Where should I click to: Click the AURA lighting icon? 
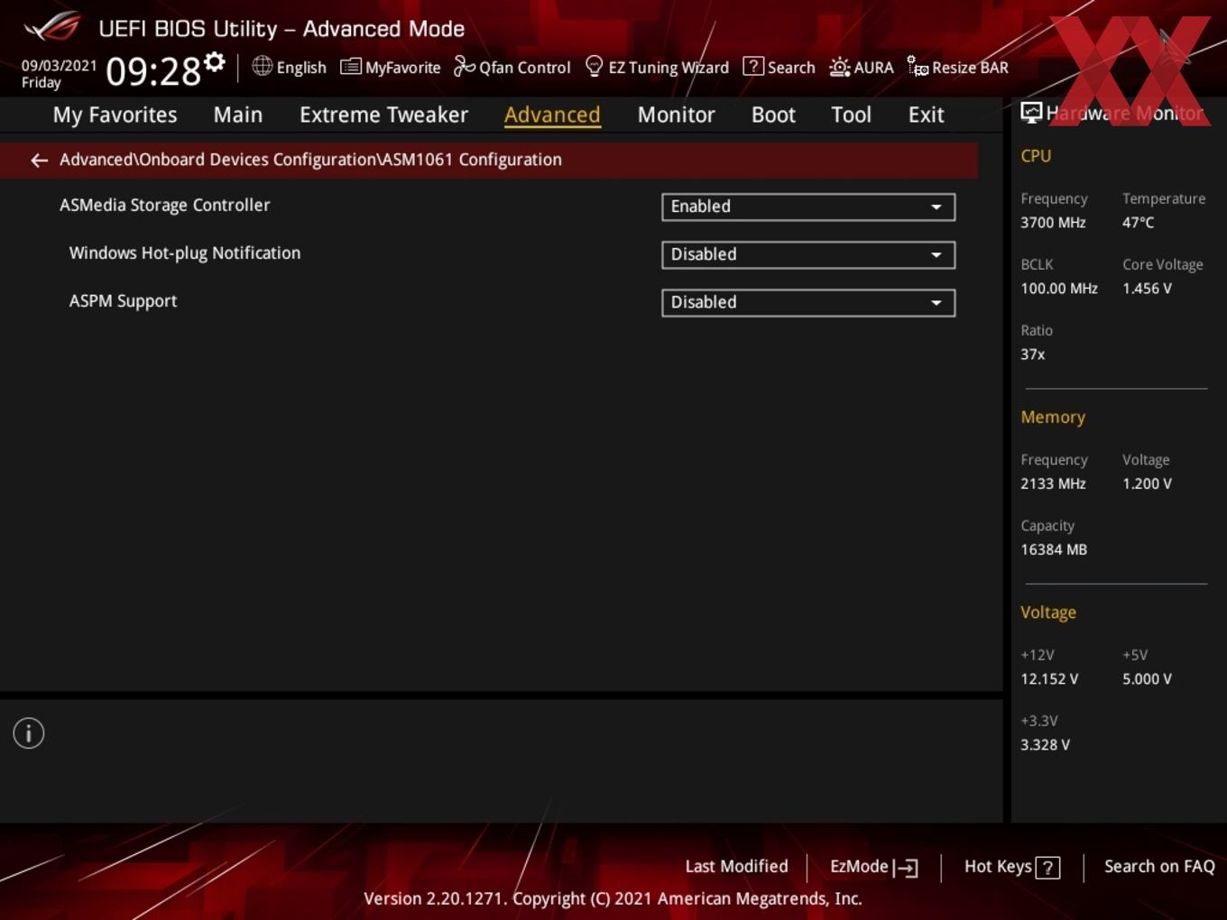[839, 67]
